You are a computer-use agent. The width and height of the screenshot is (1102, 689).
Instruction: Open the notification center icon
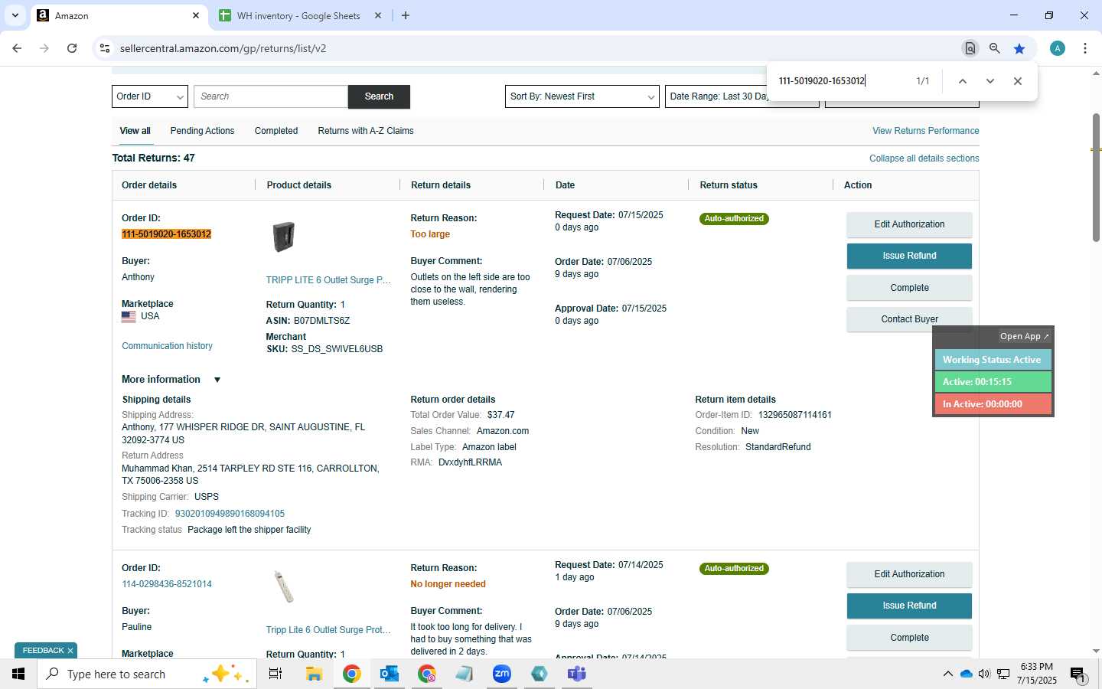click(1078, 674)
